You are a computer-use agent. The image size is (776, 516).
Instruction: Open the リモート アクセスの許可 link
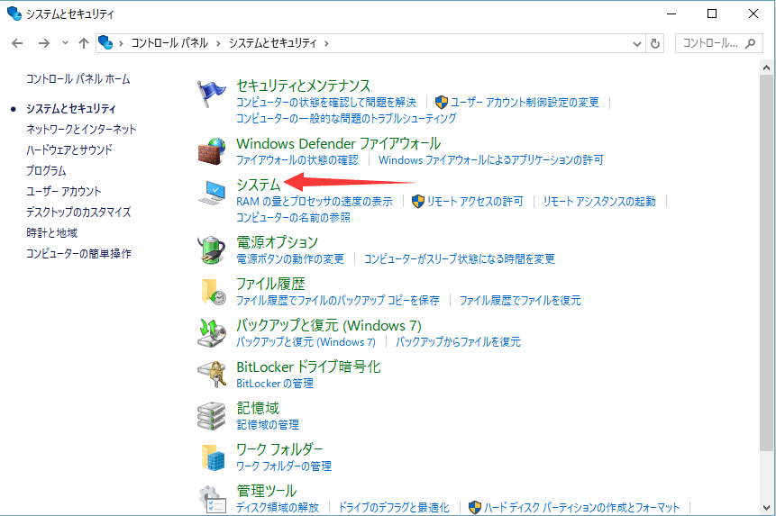(474, 202)
